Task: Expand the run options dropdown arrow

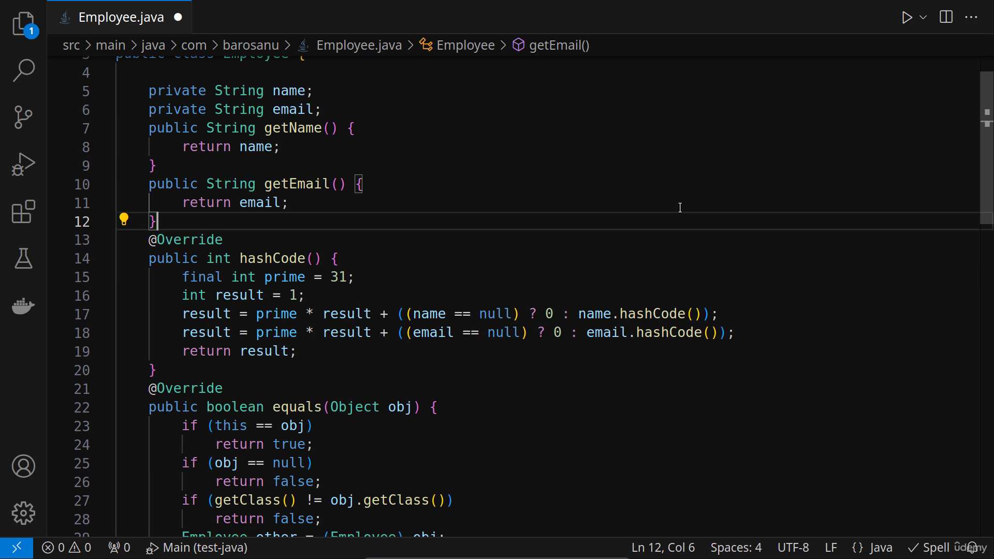Action: point(923,17)
